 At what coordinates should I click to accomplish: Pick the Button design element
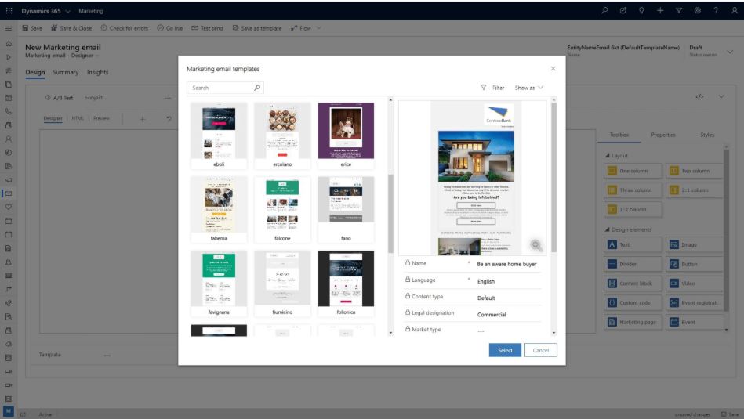click(695, 264)
